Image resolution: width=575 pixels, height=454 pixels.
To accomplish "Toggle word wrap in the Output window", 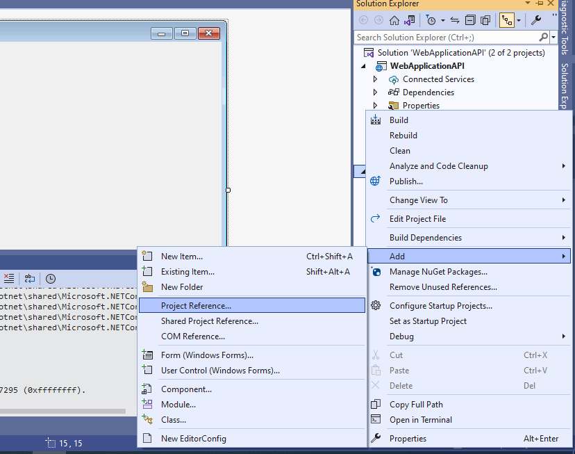I will pos(30,278).
